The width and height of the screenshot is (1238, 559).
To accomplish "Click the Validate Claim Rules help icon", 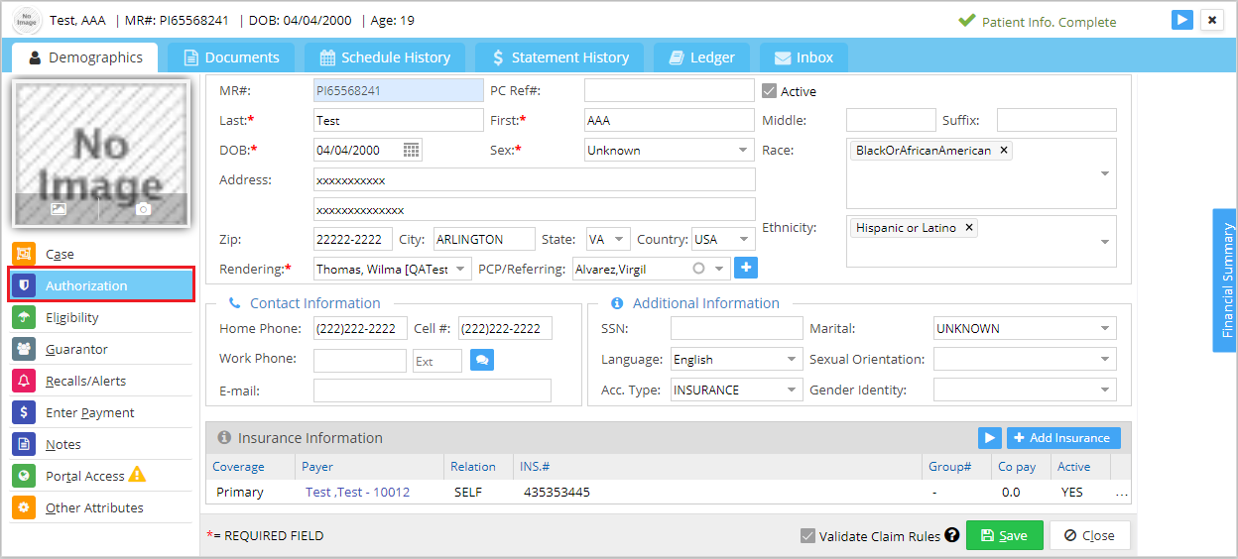I will [x=952, y=535].
